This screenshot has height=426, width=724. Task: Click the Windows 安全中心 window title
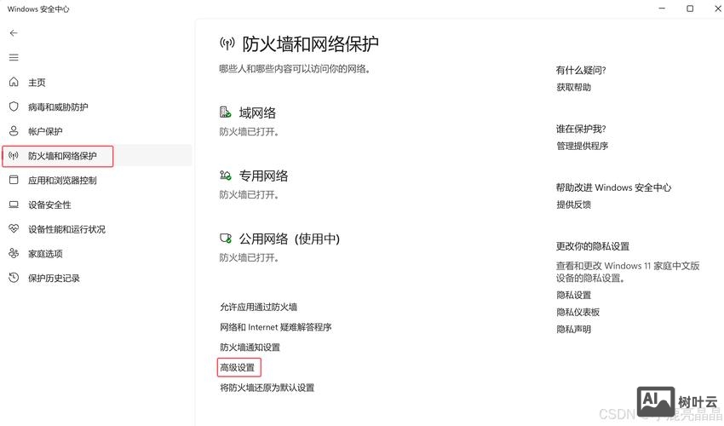[x=38, y=9]
